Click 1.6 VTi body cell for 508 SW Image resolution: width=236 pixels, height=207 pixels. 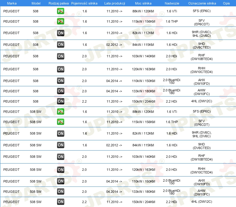tap(172, 112)
